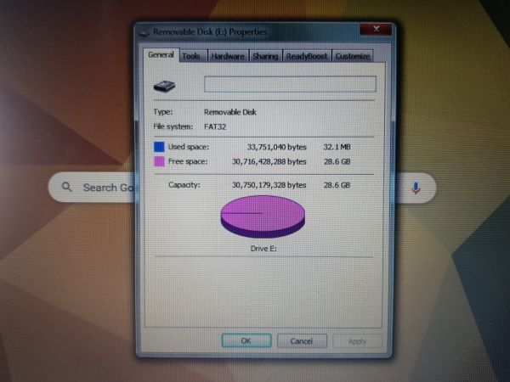Click the '33,751,040 bytes' used value
This screenshot has height=382, width=510.
point(277,147)
